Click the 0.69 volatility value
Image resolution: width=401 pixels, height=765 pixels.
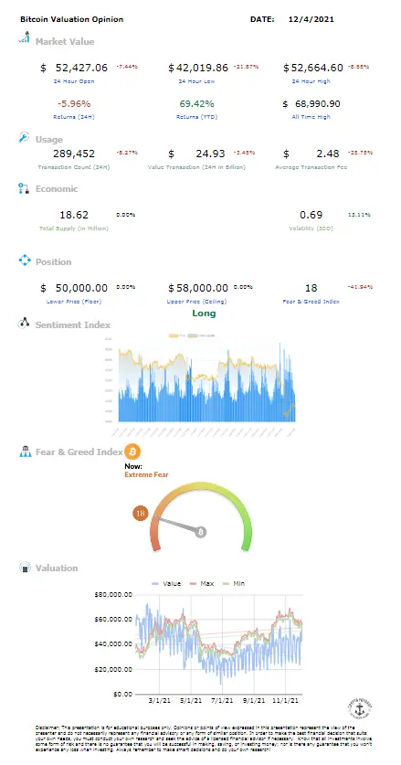pyautogui.click(x=311, y=215)
